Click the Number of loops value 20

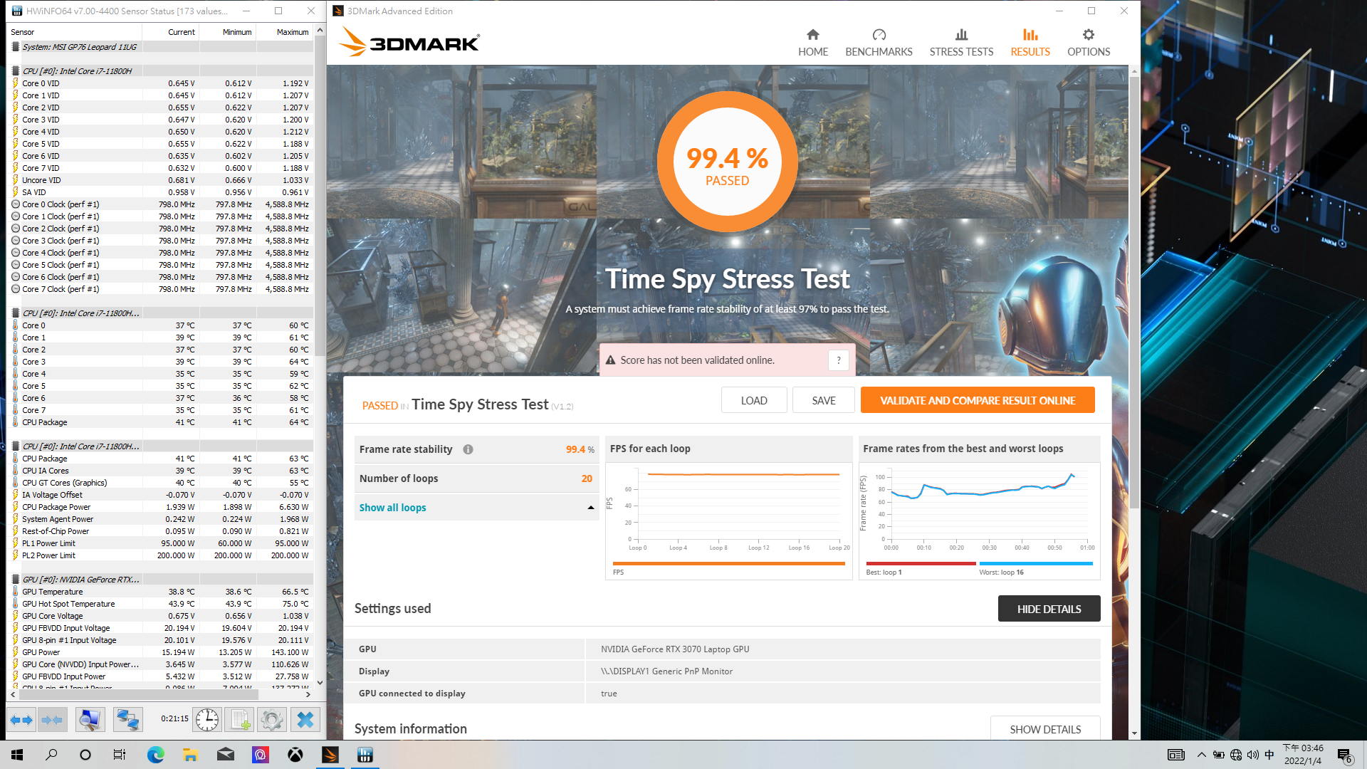click(x=587, y=478)
